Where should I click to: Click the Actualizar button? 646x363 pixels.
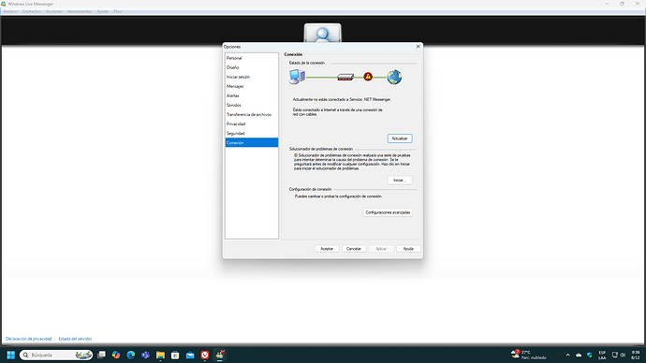[x=400, y=138]
